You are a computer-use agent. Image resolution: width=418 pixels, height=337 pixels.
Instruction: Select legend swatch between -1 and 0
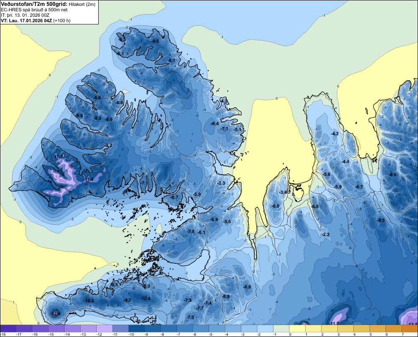281,328
